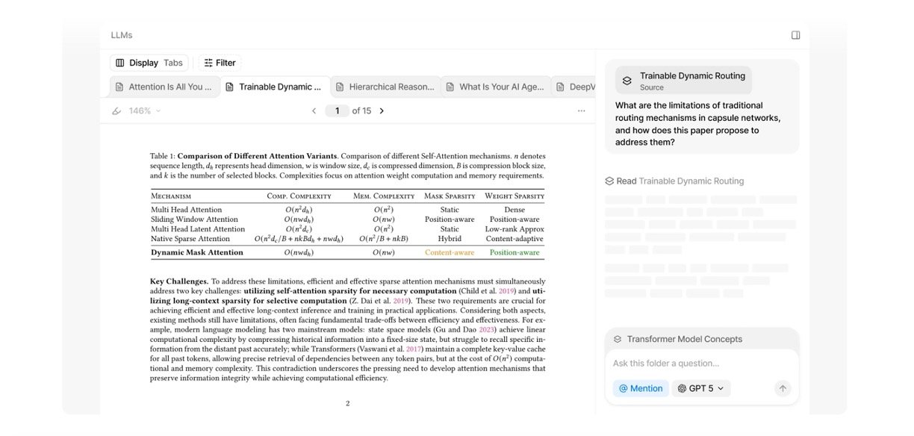Open the What Is Your AI Age tab
The image size is (914, 436).
494,87
